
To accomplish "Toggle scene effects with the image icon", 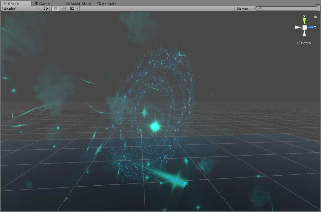I will pos(72,8).
